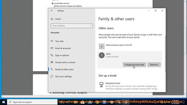The image size is (187, 105).
Task: Click the Resetting Network Adapter text in document
Action: [70, 93]
